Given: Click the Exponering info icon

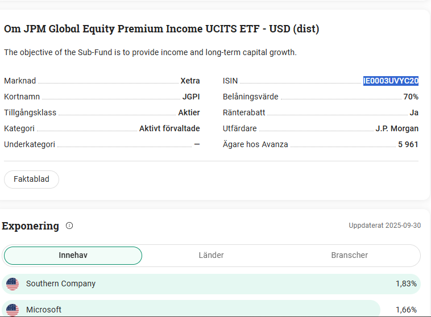Looking at the screenshot, I should [x=69, y=226].
